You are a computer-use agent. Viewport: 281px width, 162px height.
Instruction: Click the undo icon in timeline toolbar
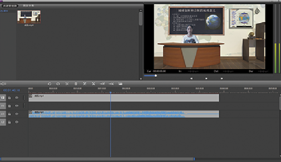[x=49, y=84]
